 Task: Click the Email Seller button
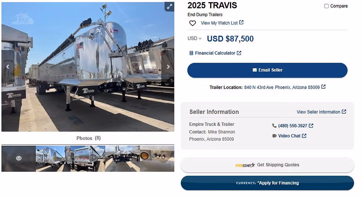tap(267, 70)
